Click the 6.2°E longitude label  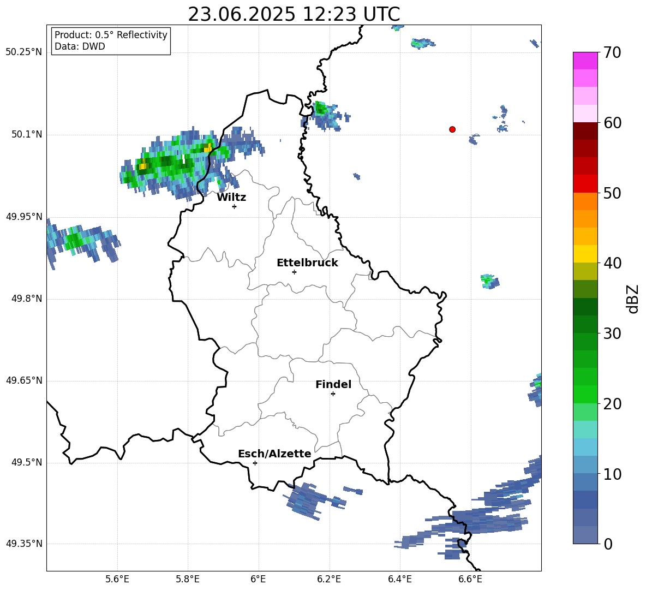pos(329,579)
